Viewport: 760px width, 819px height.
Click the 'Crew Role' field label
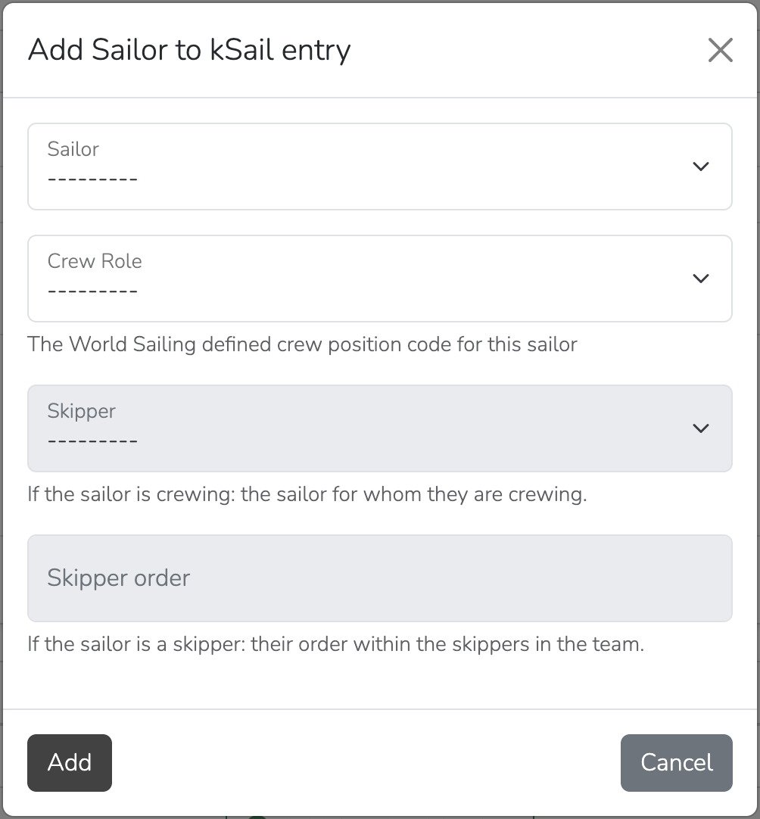(x=95, y=261)
